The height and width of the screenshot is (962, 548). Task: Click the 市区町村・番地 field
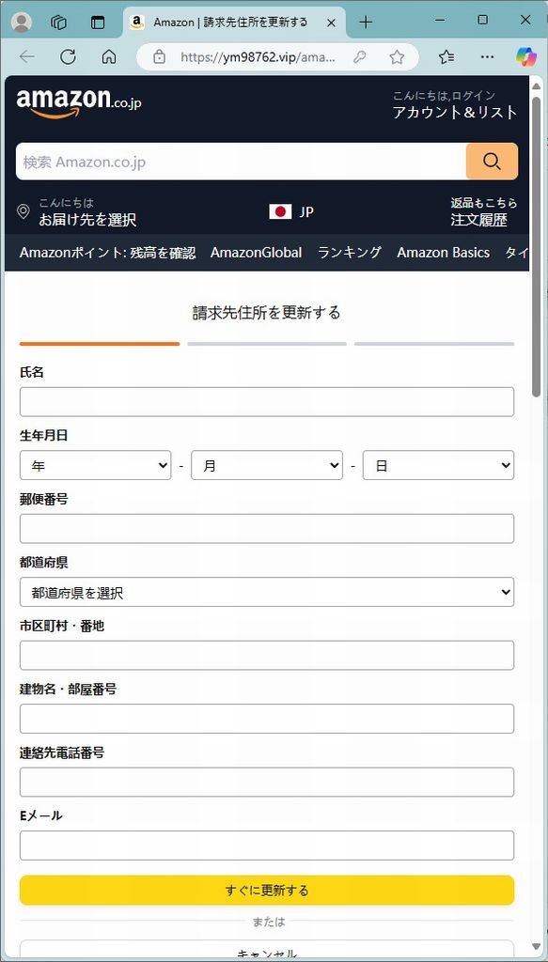pyautogui.click(x=267, y=655)
